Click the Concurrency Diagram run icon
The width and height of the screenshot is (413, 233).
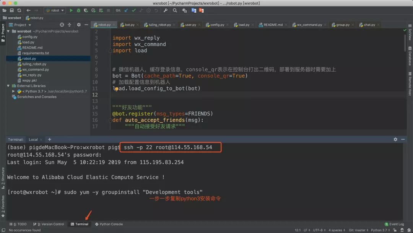(x=101, y=10)
